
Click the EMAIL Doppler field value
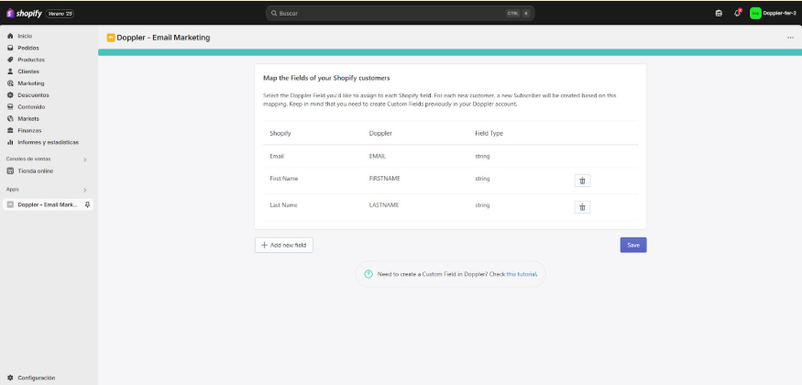[x=377, y=157]
